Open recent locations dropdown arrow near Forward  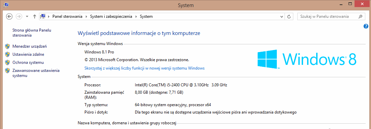tap(27, 16)
